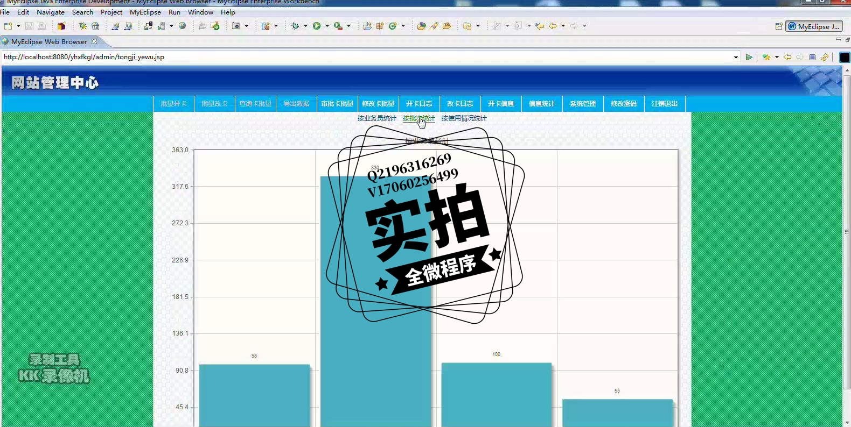Click the globe web browser toolbar icon
851x427 pixels.
183,26
